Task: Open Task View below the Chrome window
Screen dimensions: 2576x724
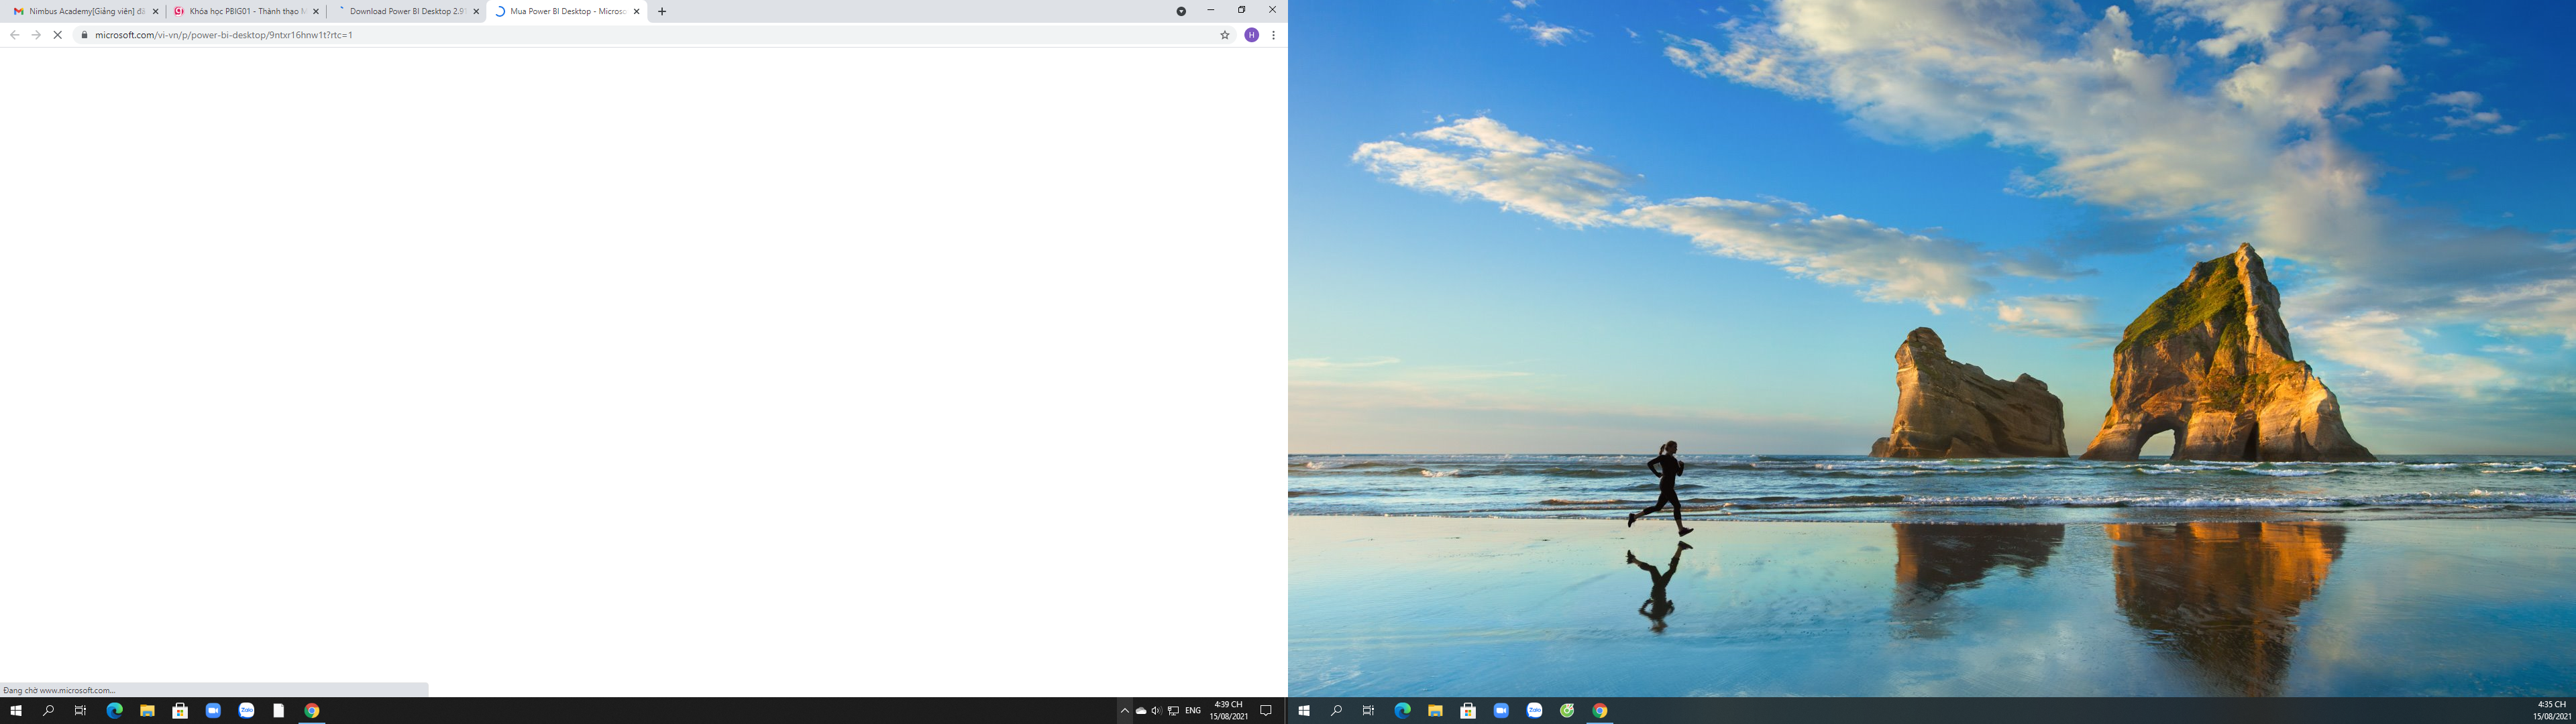Action: 81,711
